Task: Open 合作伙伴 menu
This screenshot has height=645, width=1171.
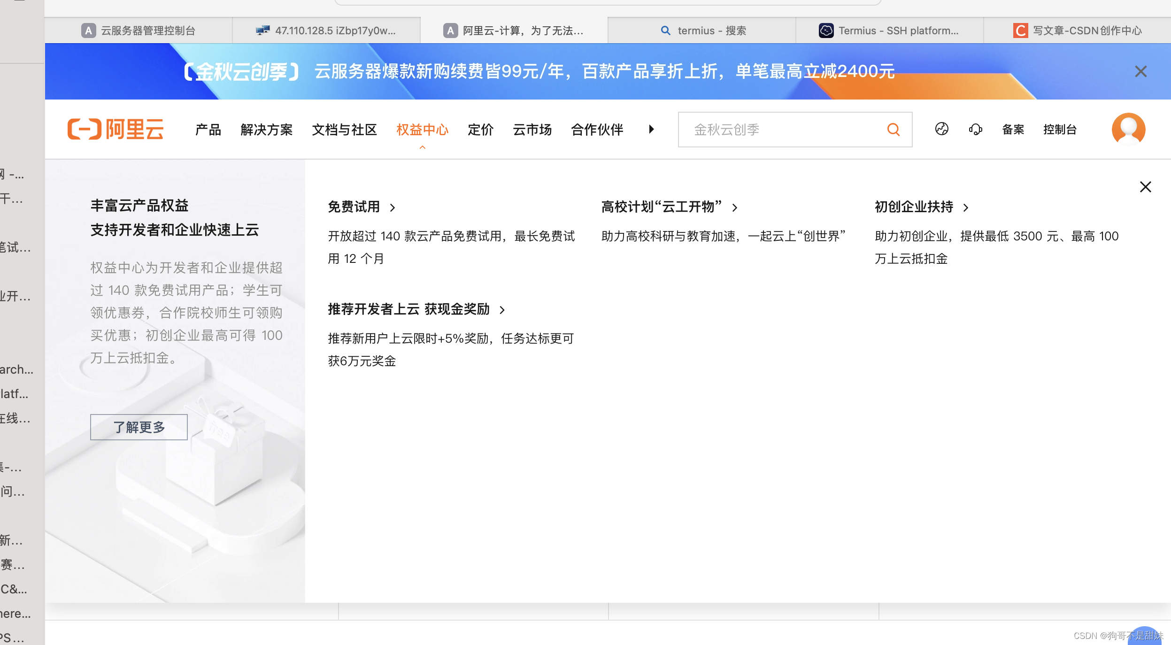Action: [x=597, y=129]
